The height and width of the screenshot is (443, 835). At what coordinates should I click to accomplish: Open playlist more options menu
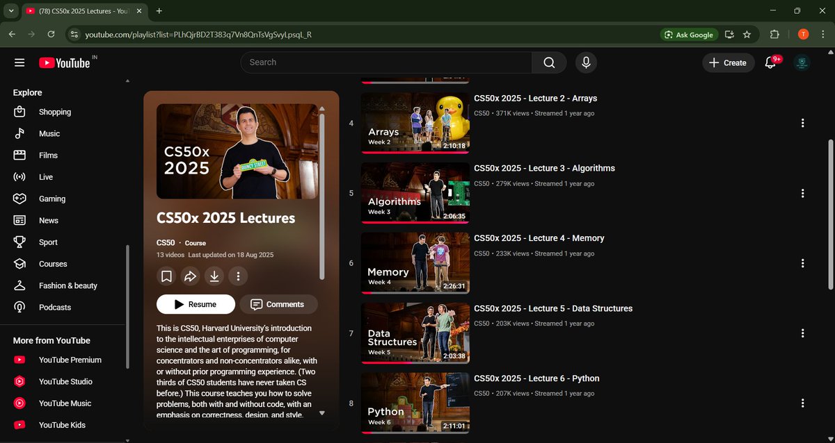[238, 276]
